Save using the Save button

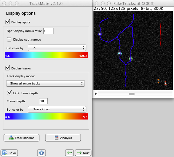(x=9, y=153)
